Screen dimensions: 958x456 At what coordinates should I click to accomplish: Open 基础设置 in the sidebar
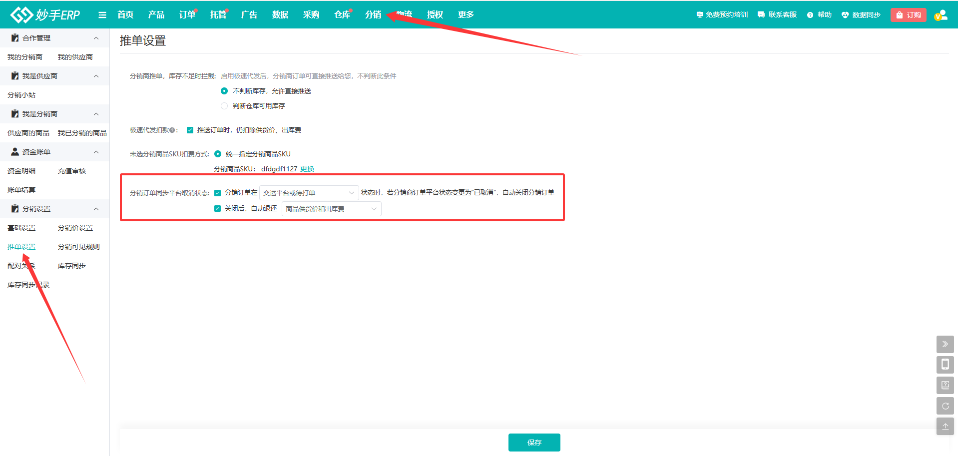[21, 228]
